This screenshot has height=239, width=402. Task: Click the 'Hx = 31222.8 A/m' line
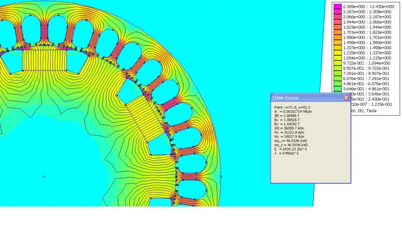[x=289, y=132]
